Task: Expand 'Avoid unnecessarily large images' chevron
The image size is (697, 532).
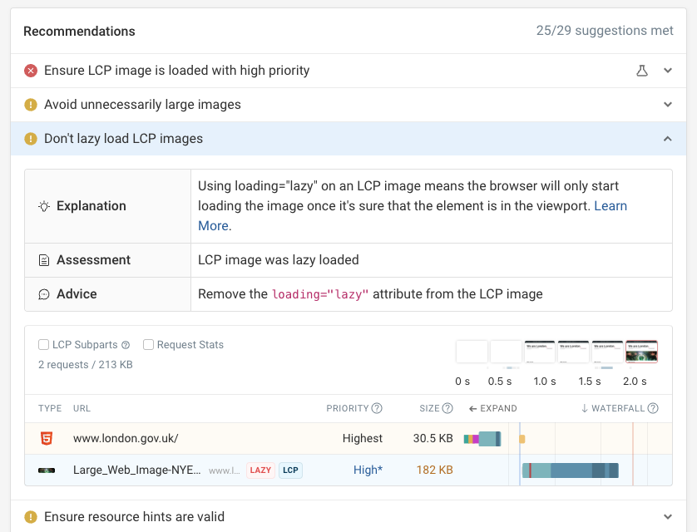Action: [x=668, y=105]
